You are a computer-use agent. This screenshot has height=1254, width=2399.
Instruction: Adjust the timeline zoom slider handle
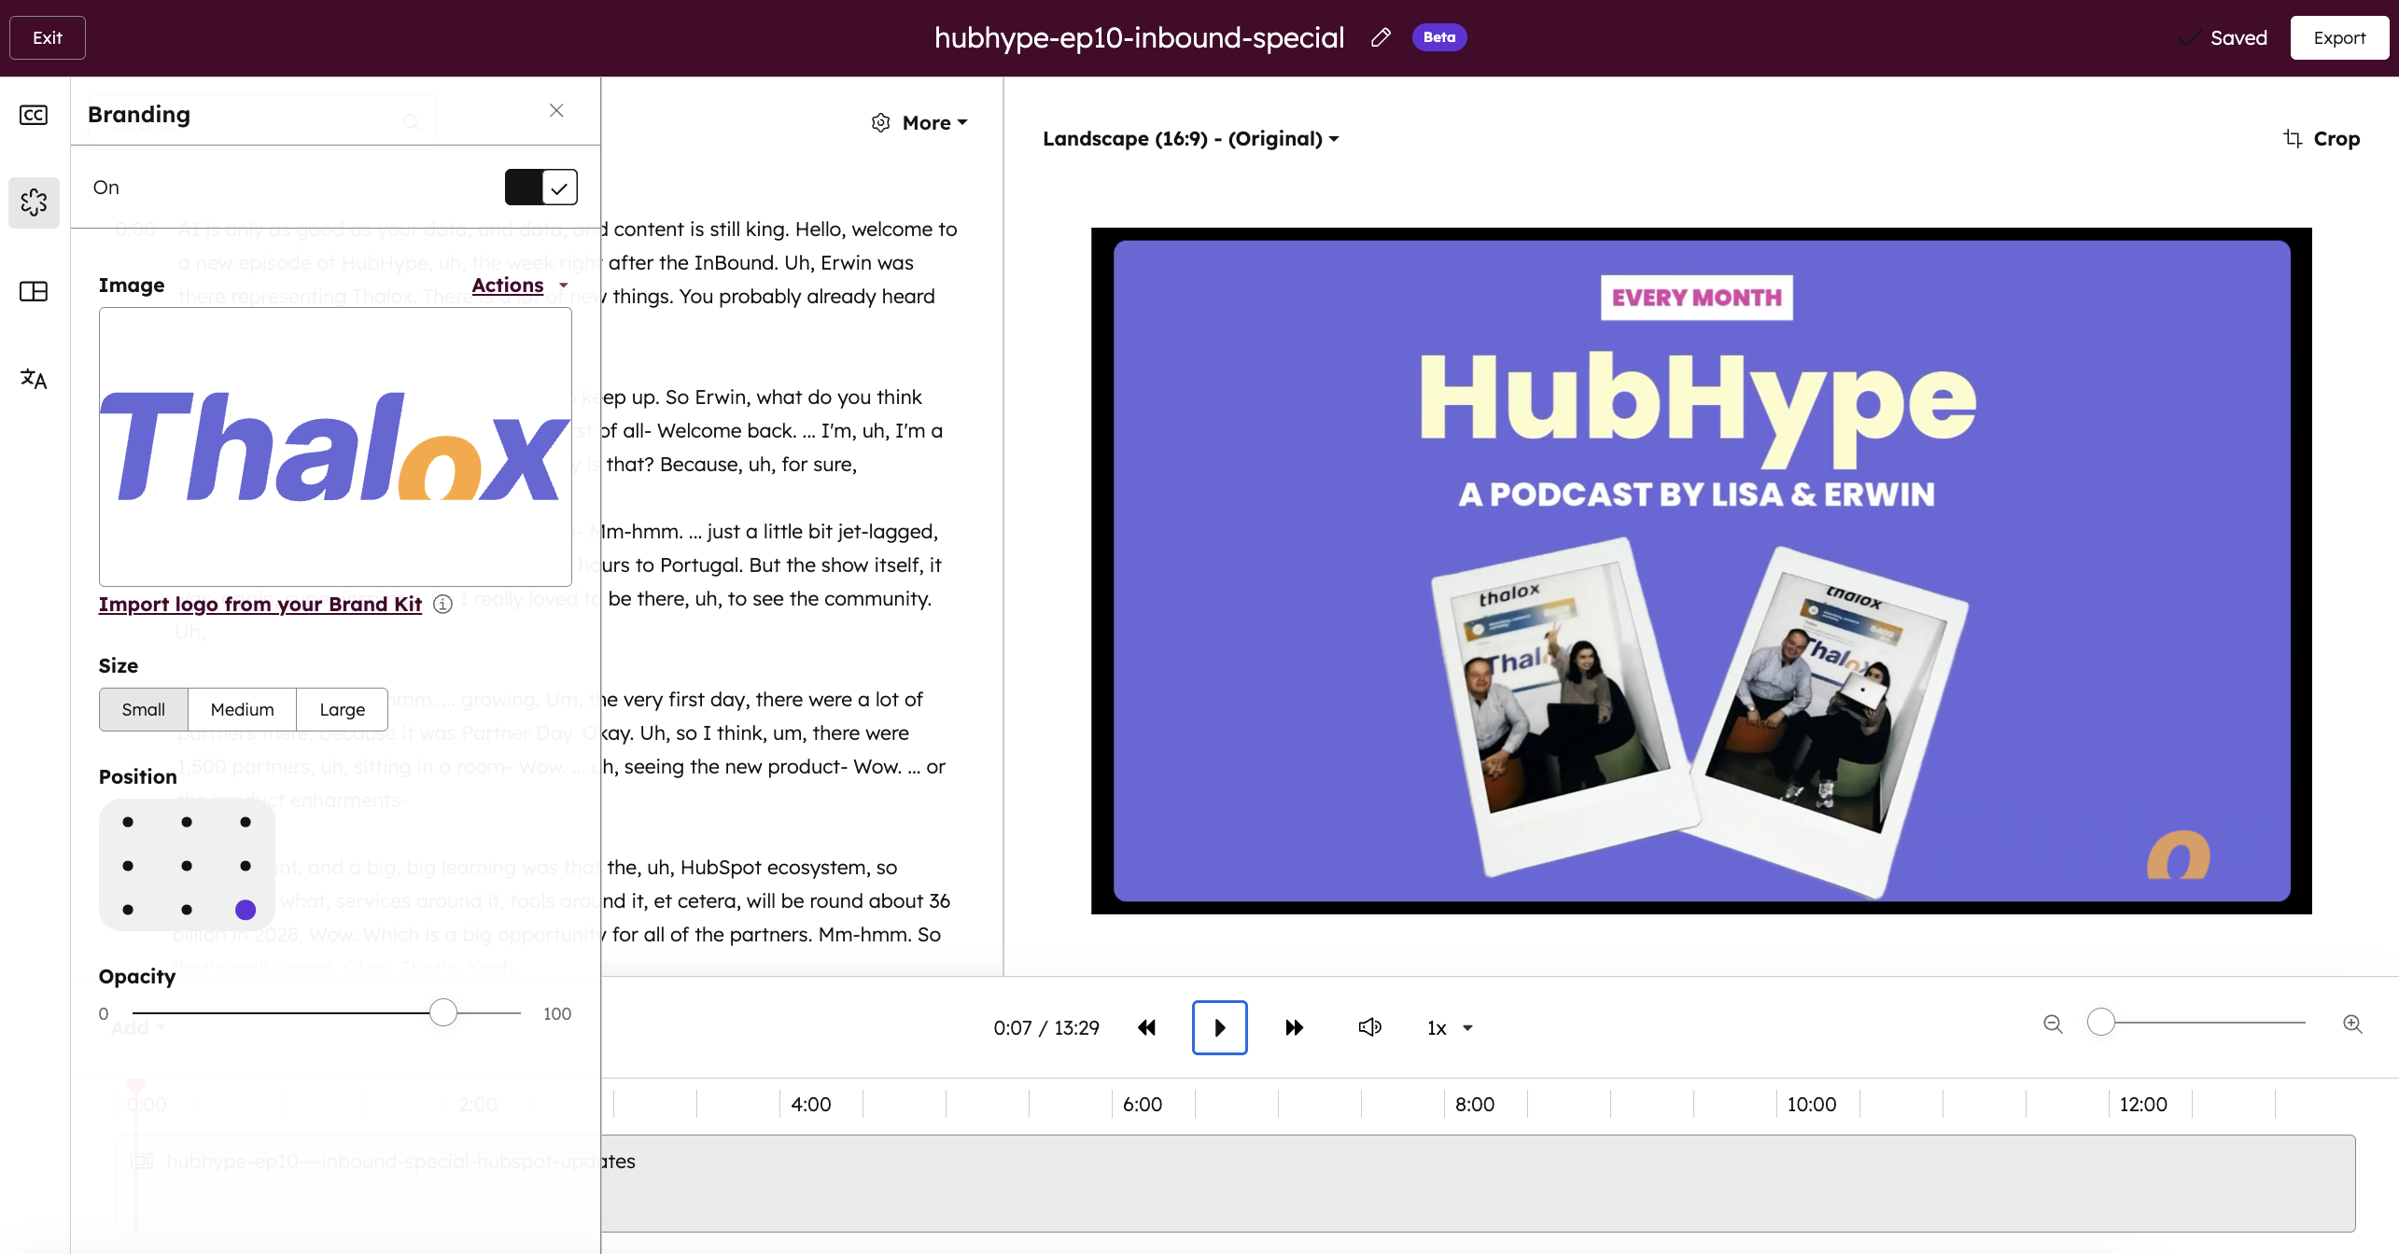[2100, 1023]
